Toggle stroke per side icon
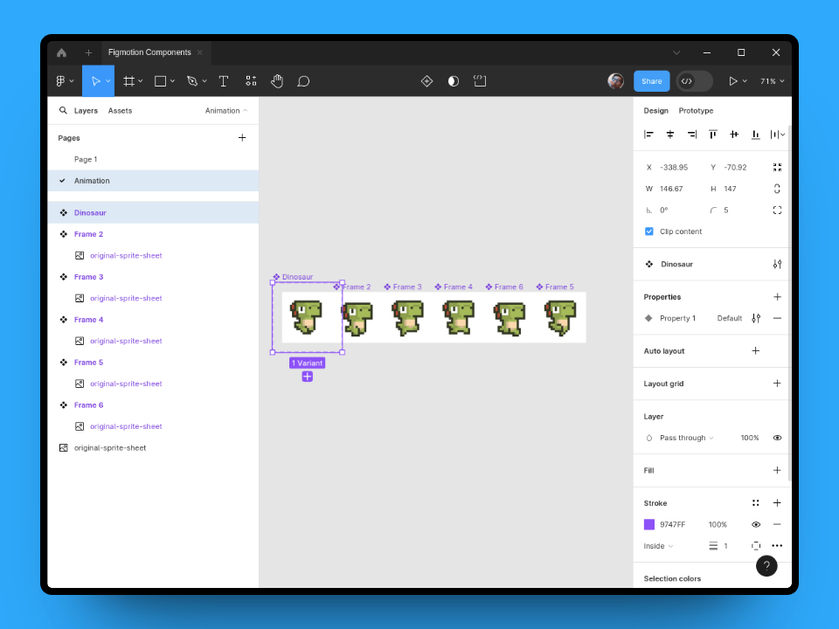Image resolution: width=839 pixels, height=629 pixels. 755,545
